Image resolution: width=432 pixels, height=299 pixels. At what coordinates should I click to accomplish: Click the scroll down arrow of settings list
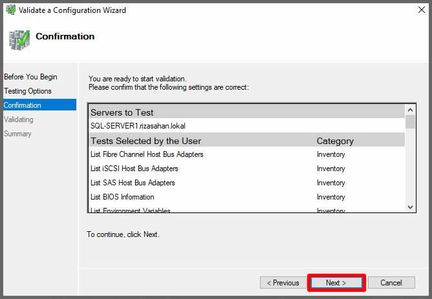click(x=410, y=206)
